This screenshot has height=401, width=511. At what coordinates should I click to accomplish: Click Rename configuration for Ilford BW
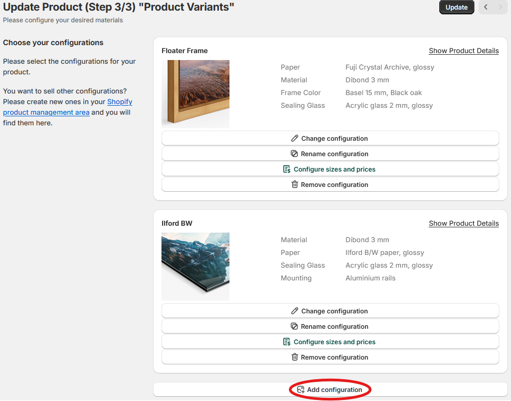pyautogui.click(x=335, y=327)
